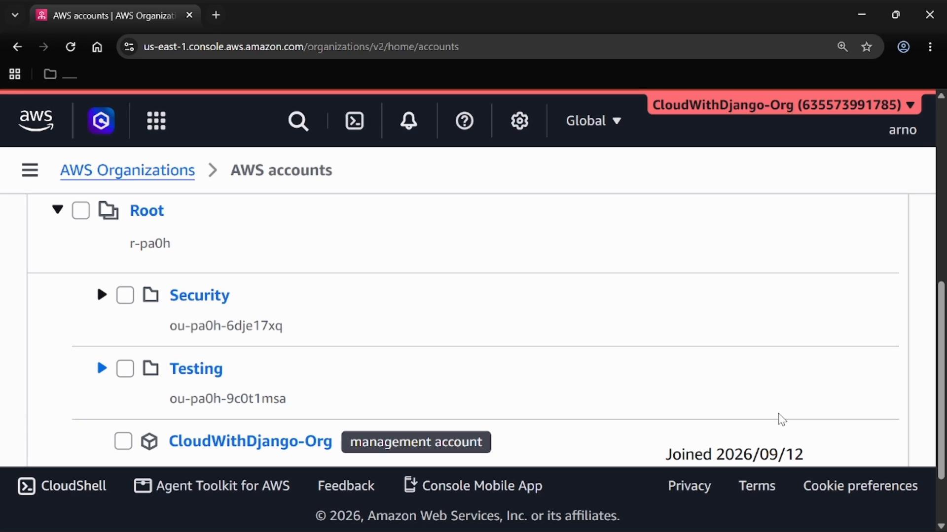
Task: Open the Terms link
Action: (x=757, y=486)
